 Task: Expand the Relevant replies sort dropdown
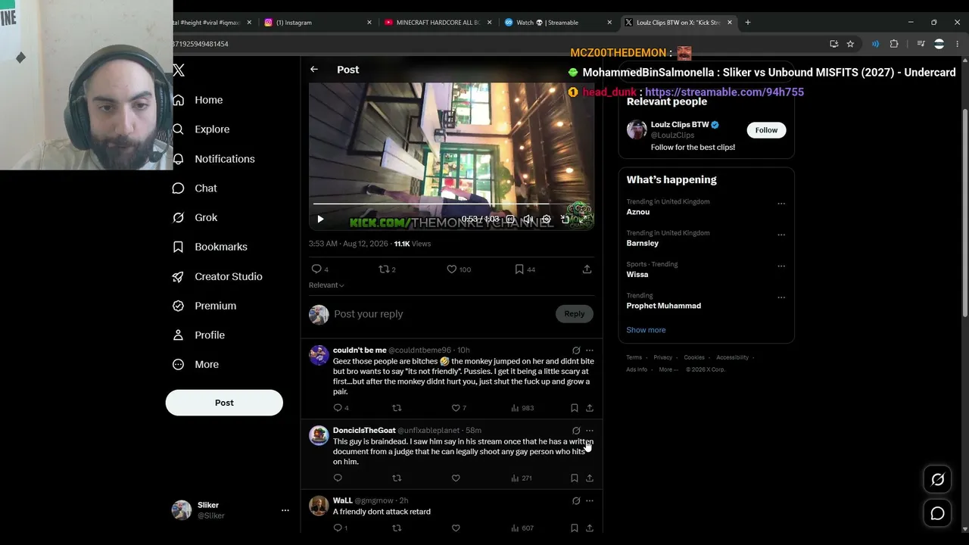[326, 285]
